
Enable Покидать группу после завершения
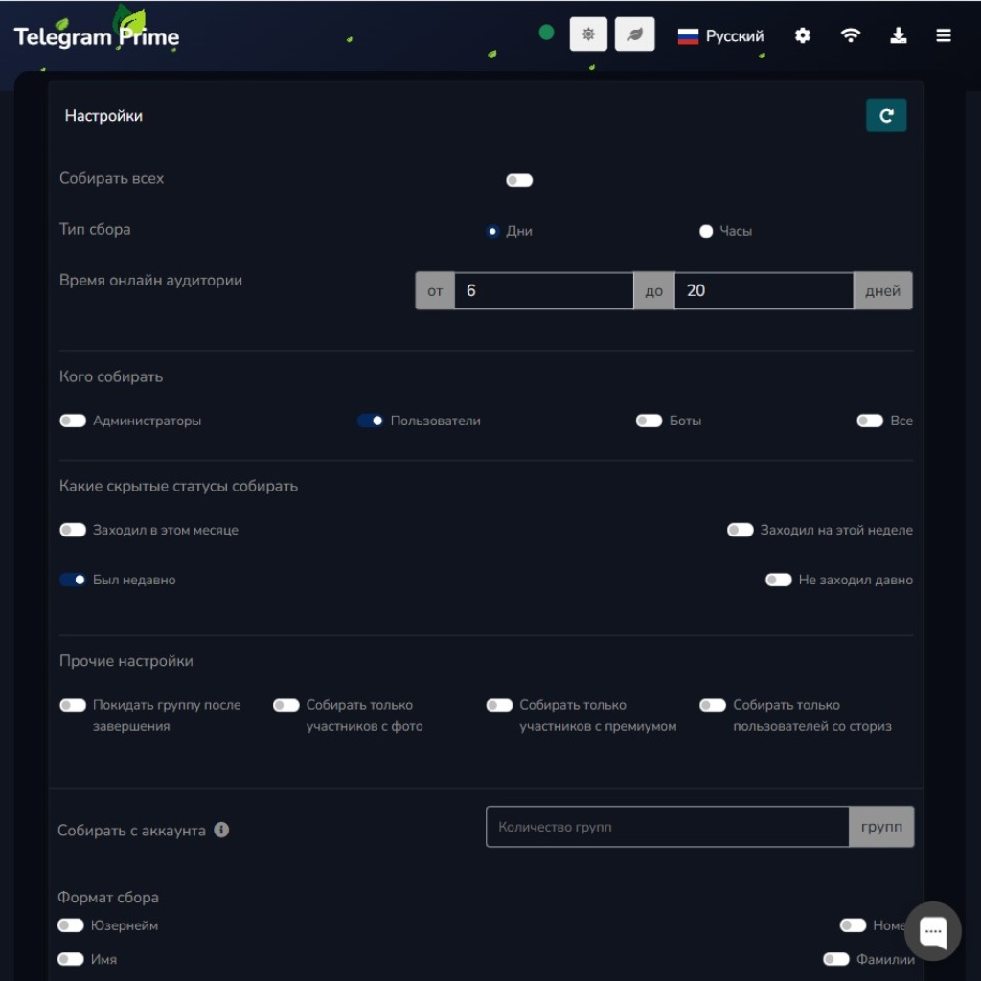pos(73,705)
